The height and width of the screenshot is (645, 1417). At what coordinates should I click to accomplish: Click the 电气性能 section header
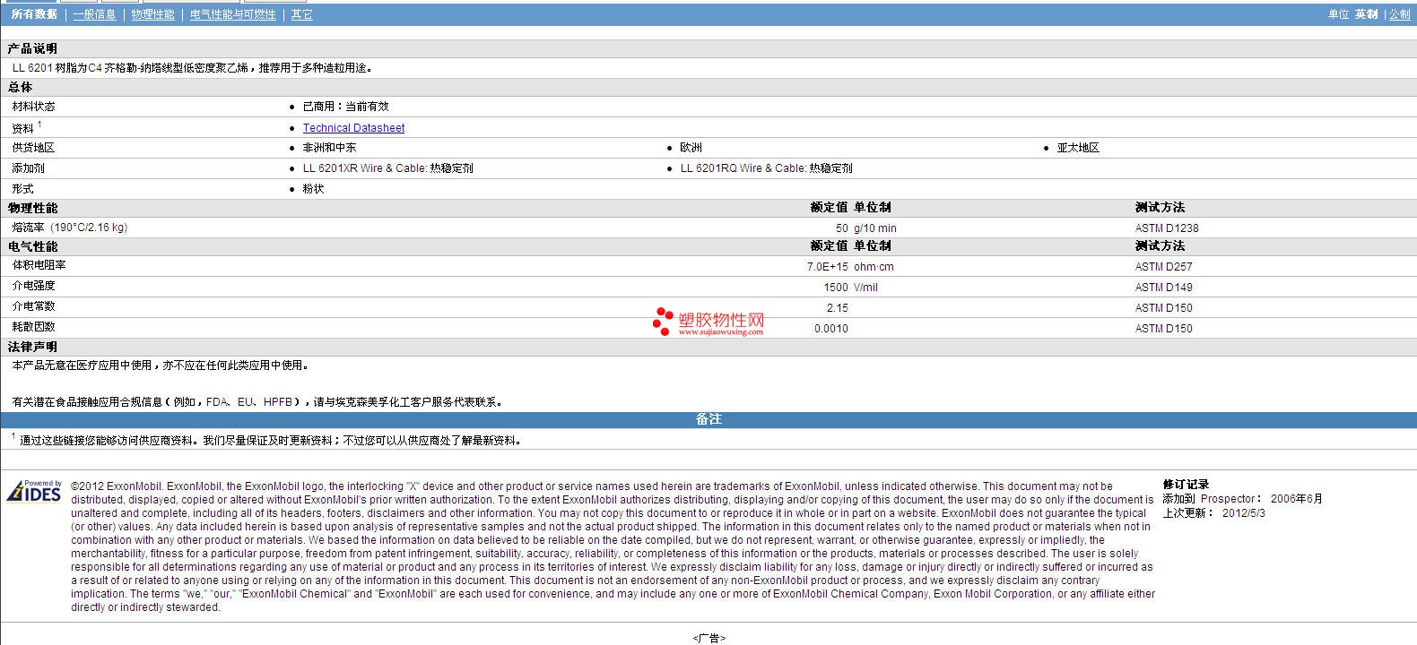tap(32, 246)
